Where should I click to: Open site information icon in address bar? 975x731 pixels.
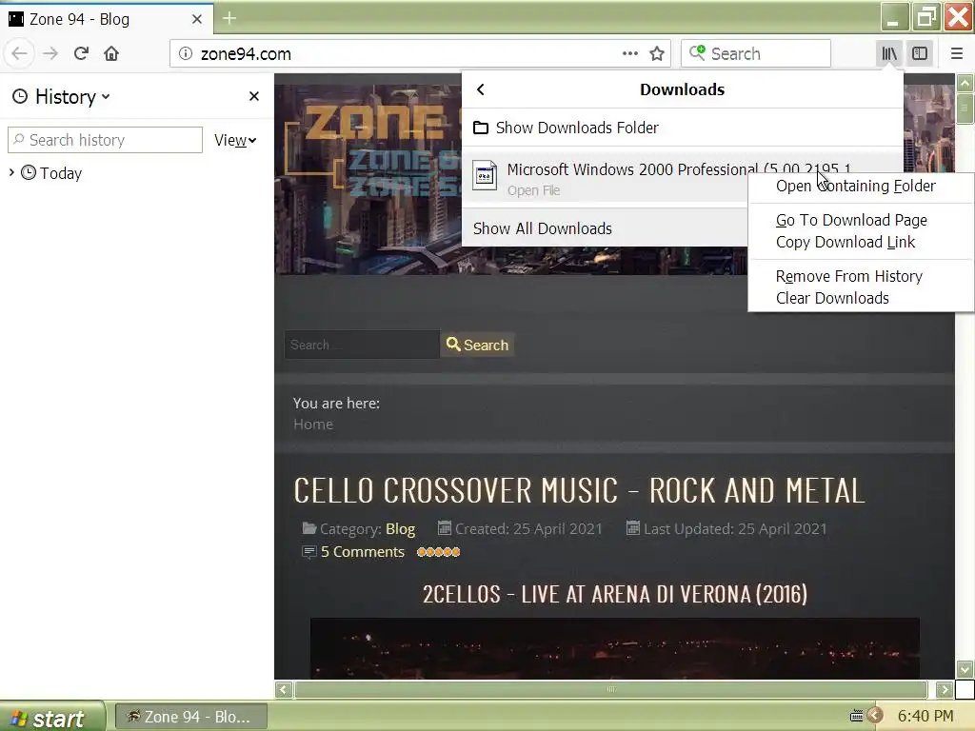pyautogui.click(x=186, y=53)
